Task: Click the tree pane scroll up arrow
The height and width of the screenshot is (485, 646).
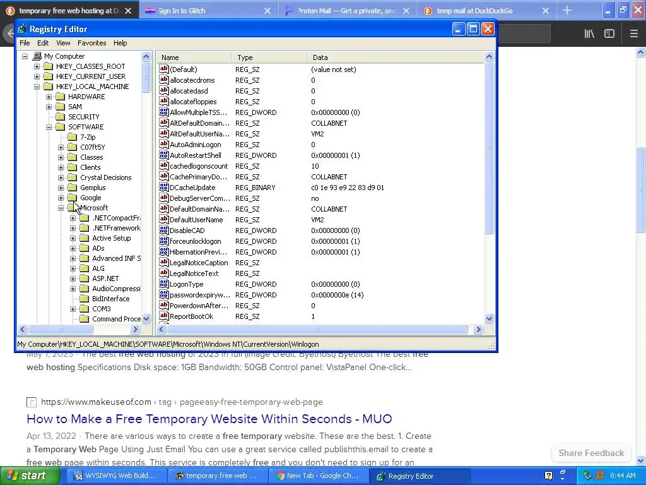Action: (x=146, y=56)
